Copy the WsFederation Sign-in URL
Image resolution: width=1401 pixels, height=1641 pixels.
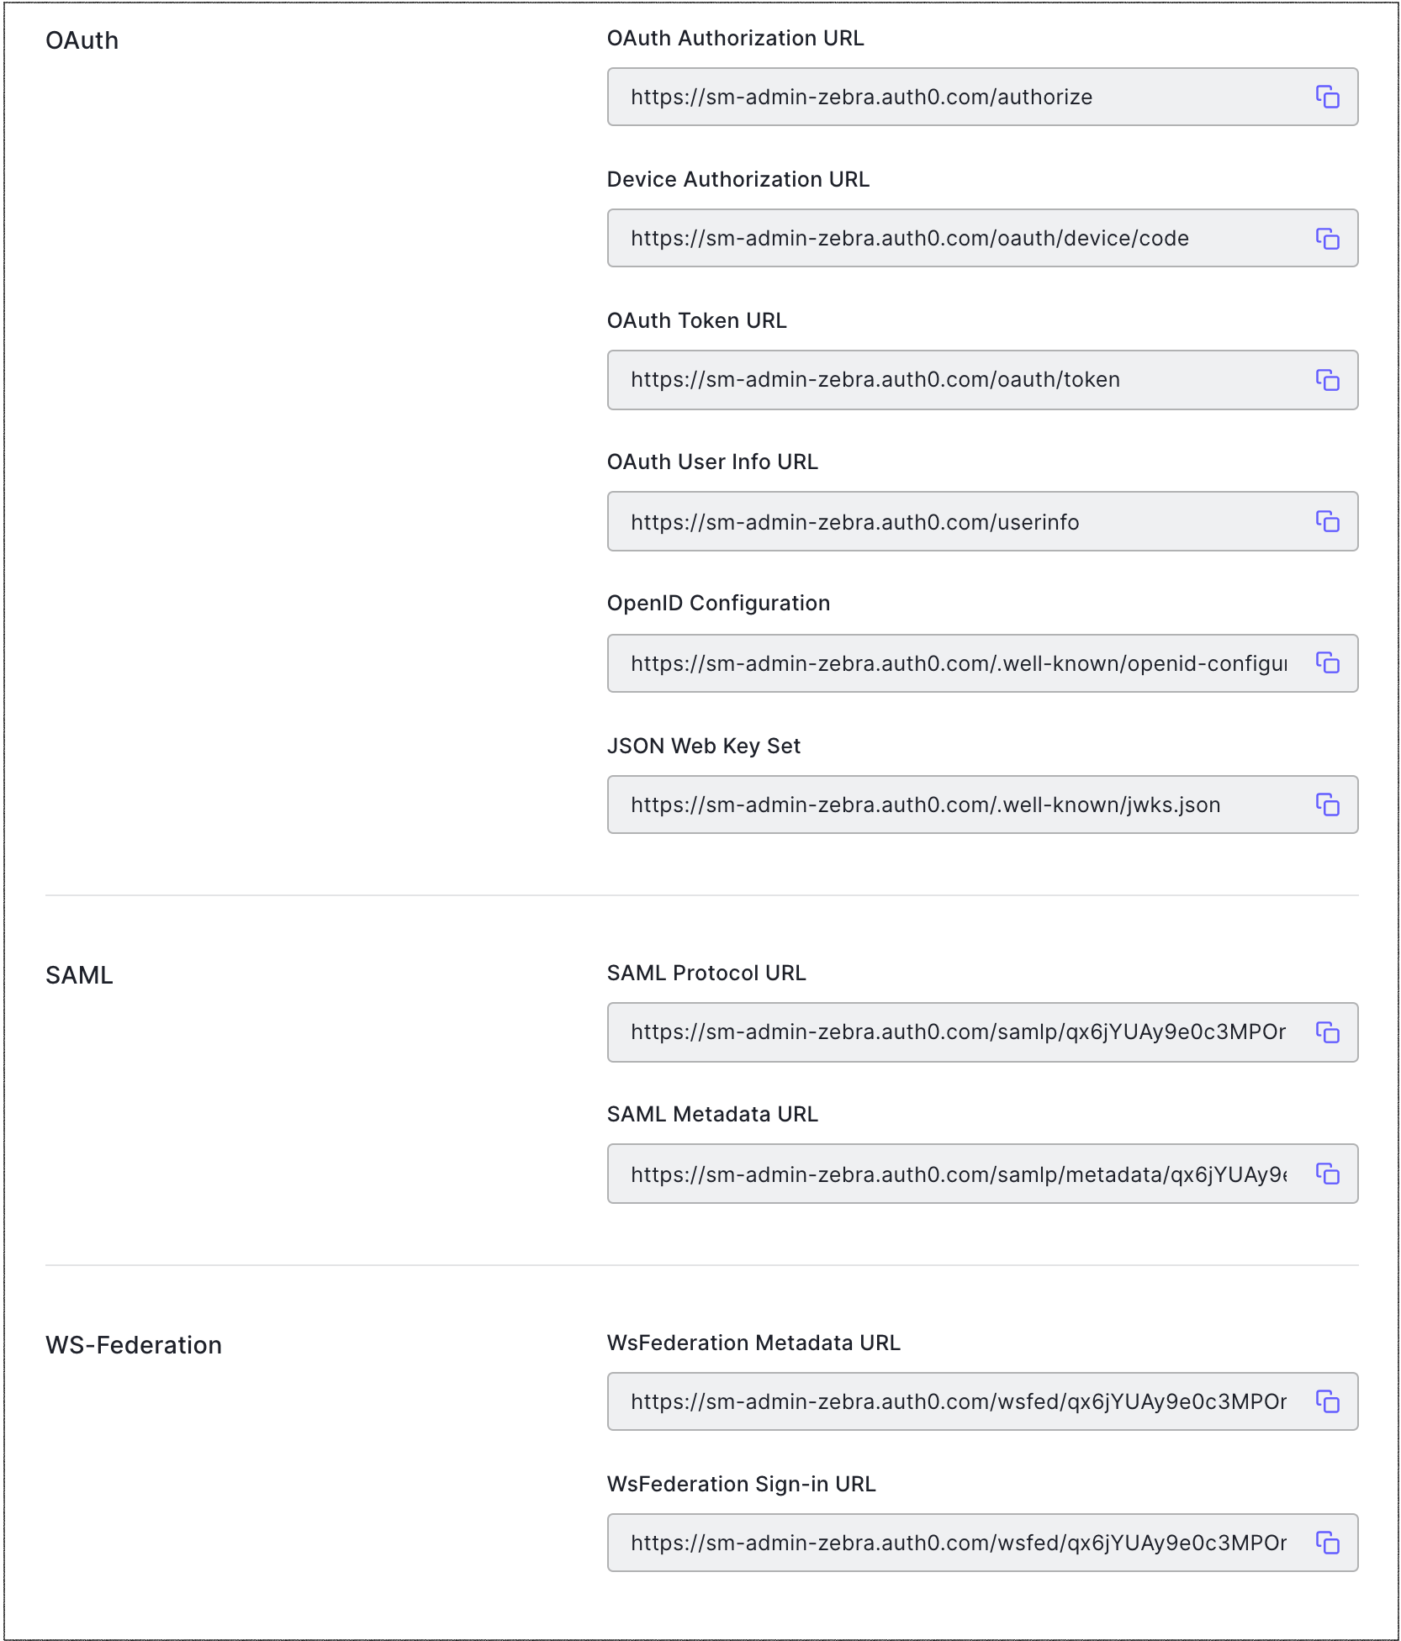pos(1327,1543)
